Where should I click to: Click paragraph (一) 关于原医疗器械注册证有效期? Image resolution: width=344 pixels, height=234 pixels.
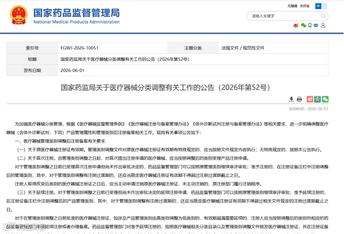click(170, 150)
